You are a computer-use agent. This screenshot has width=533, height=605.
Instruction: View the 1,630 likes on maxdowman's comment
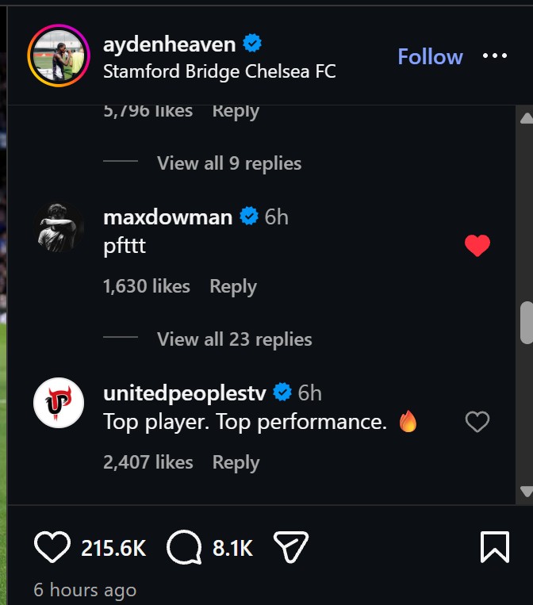pos(147,286)
